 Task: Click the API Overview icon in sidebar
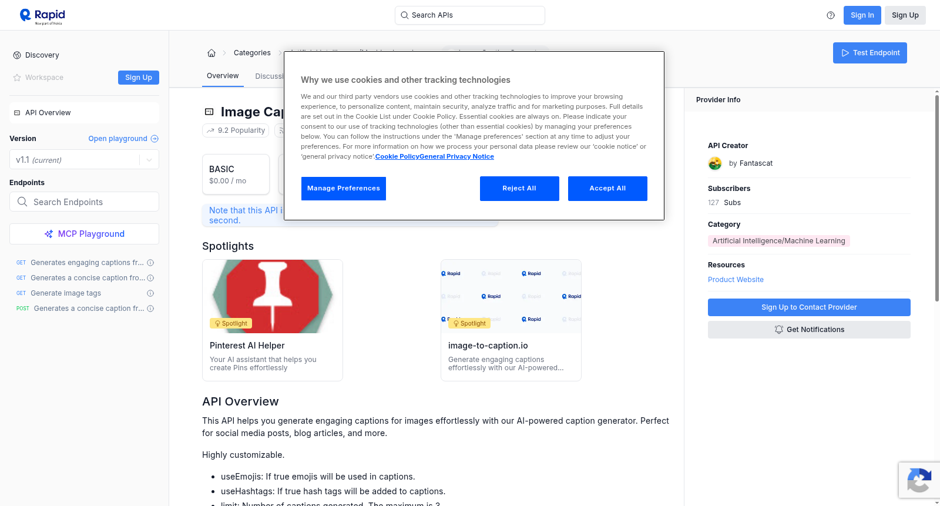(17, 113)
